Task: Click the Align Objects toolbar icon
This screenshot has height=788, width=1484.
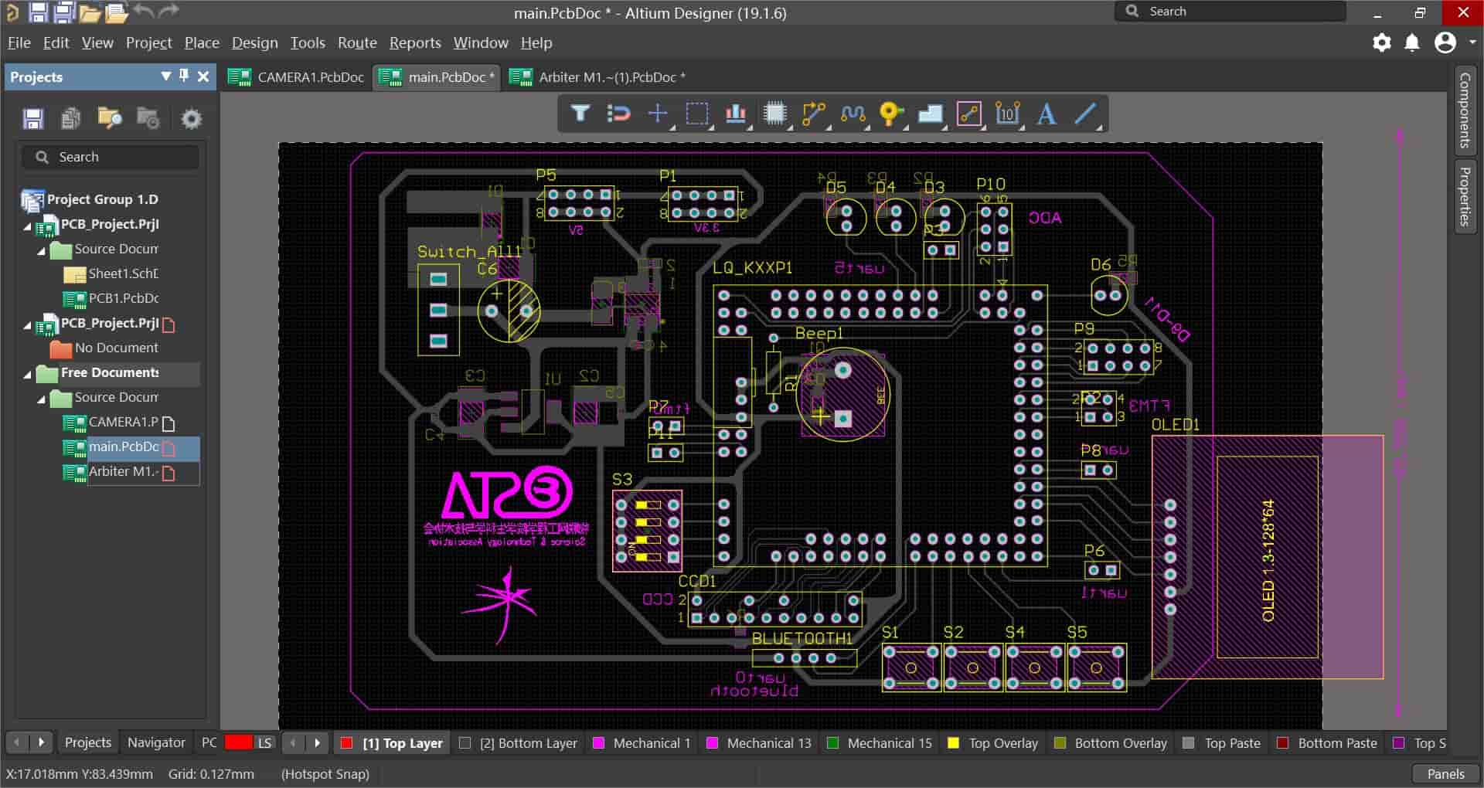Action: (x=735, y=114)
